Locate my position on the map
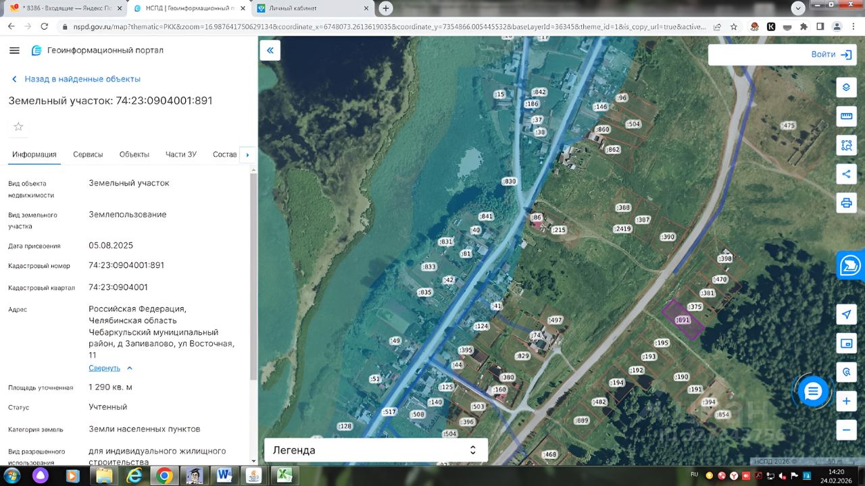This screenshot has width=865, height=486. coord(845,315)
